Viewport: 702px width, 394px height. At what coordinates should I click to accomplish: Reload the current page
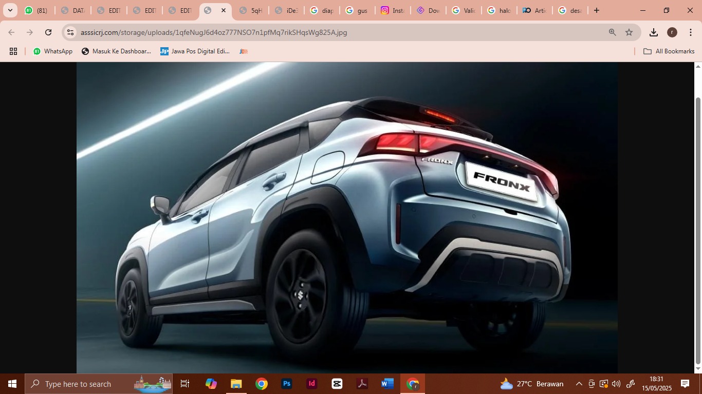[48, 32]
